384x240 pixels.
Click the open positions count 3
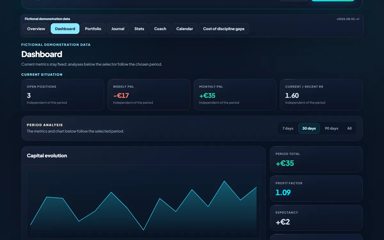(x=29, y=95)
